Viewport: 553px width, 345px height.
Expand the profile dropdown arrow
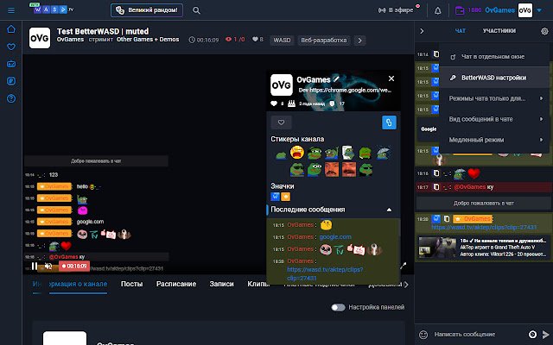coord(539,10)
